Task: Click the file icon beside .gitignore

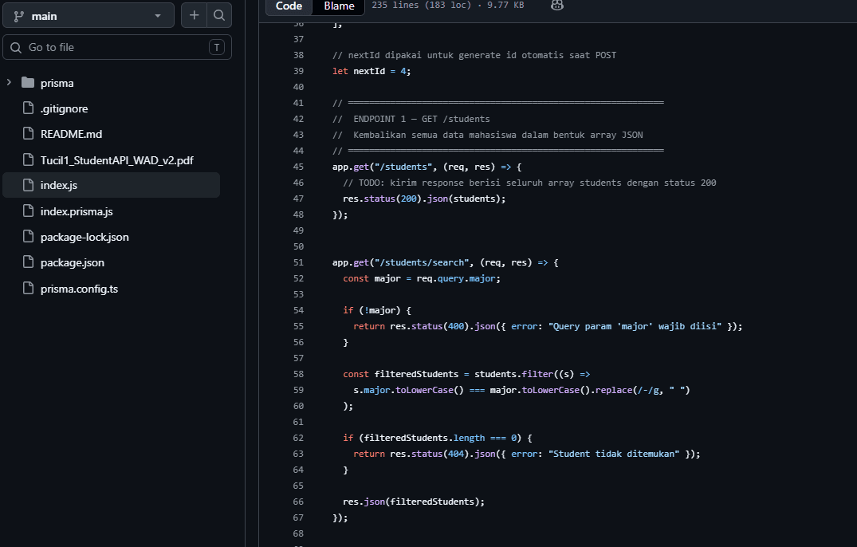Action: [28, 108]
